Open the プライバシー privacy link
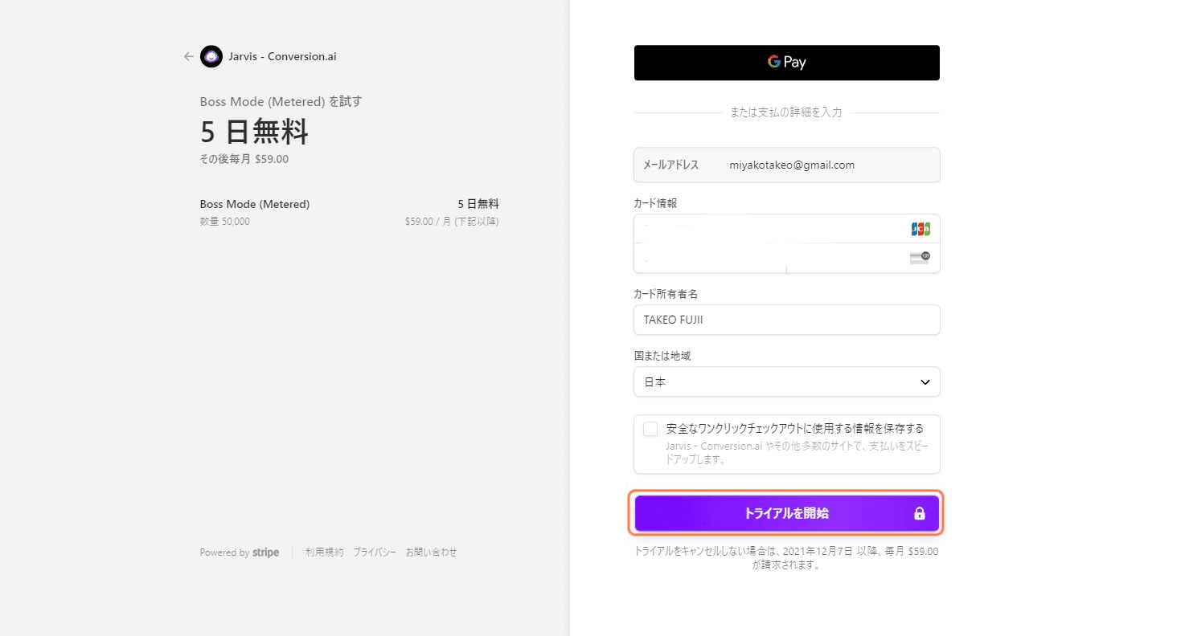Screen dimensions: 1189x636 (x=374, y=552)
